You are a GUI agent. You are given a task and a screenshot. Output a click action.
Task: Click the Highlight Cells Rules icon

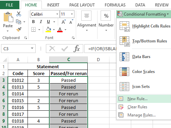[x=124, y=26]
